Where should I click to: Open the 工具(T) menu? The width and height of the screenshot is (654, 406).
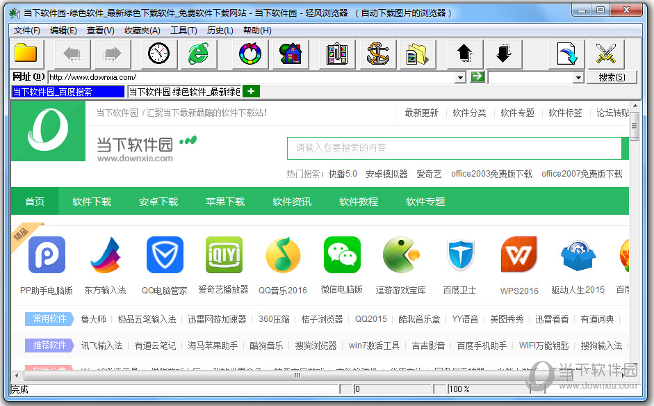[183, 31]
